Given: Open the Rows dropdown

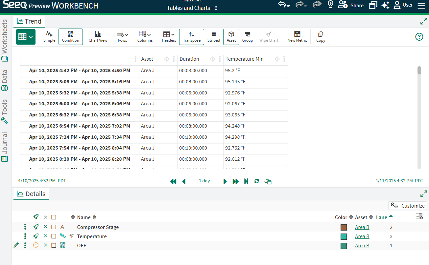Looking at the screenshot, I should pyautogui.click(x=122, y=36).
